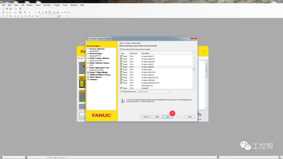Open the Help menu in menu bar
This screenshot has width=283, height=159.
point(82,5)
